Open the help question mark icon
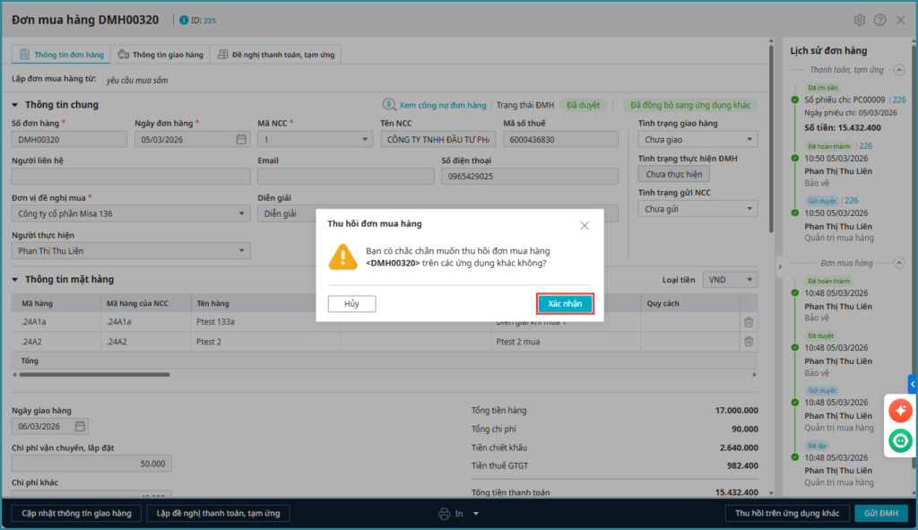The width and height of the screenshot is (918, 530). tap(879, 20)
